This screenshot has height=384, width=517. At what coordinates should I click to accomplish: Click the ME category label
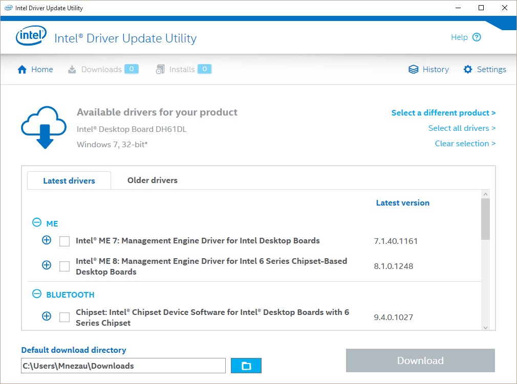click(x=52, y=223)
